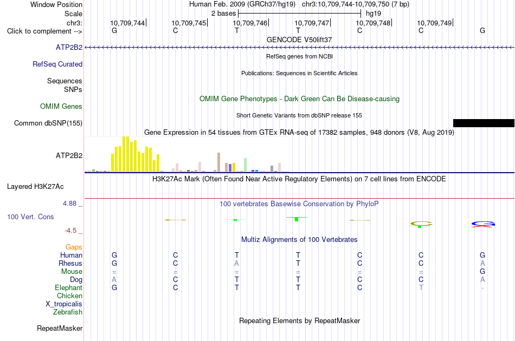
Task: Click the hg19 scale label
Action: tap(374, 14)
